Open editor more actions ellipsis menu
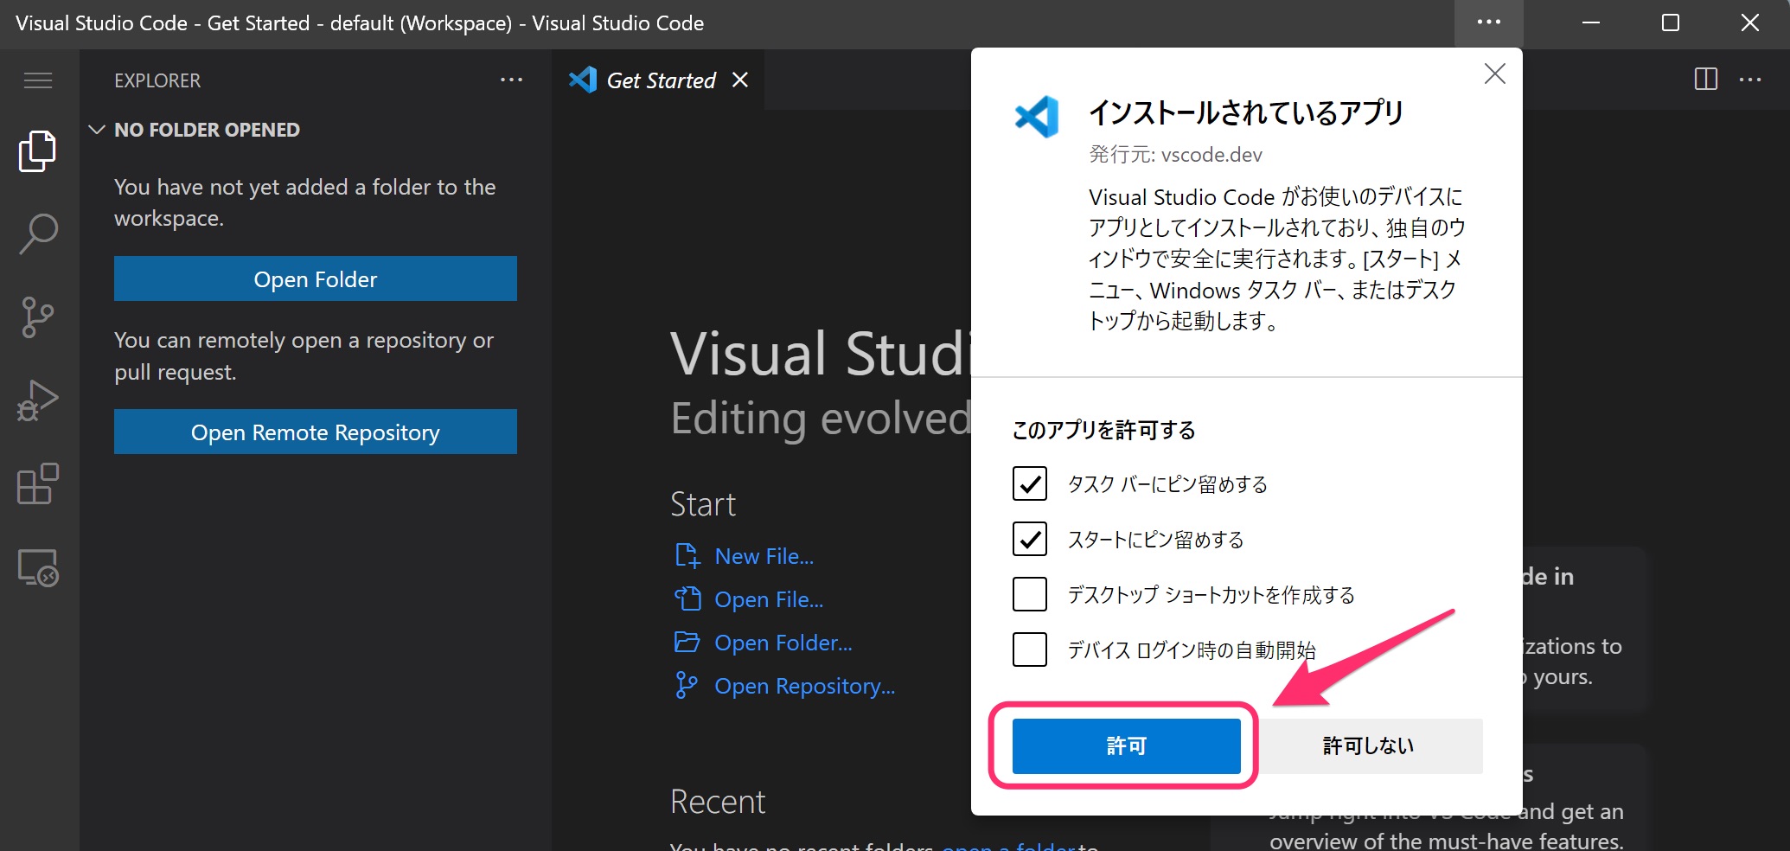1790x851 pixels. tap(1750, 80)
